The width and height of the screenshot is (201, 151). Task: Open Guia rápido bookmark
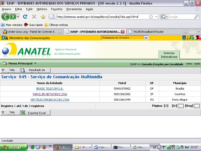(34, 25)
